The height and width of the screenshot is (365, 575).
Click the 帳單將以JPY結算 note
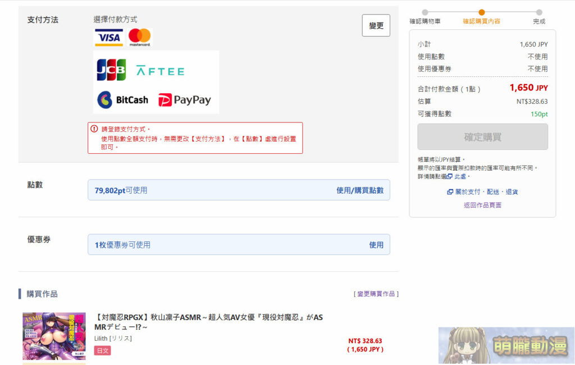(441, 159)
